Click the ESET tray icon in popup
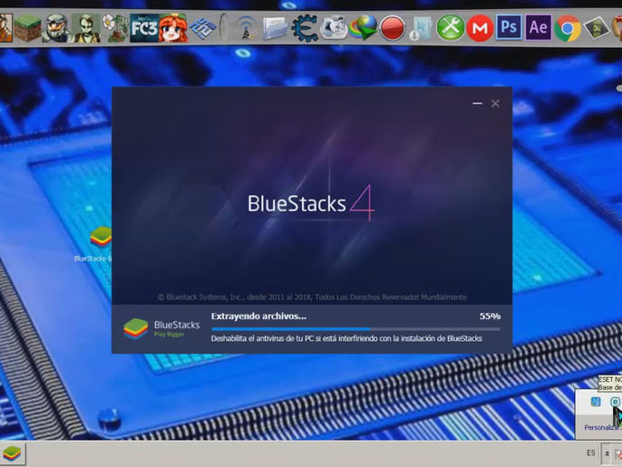The height and width of the screenshot is (467, 622). (x=615, y=402)
